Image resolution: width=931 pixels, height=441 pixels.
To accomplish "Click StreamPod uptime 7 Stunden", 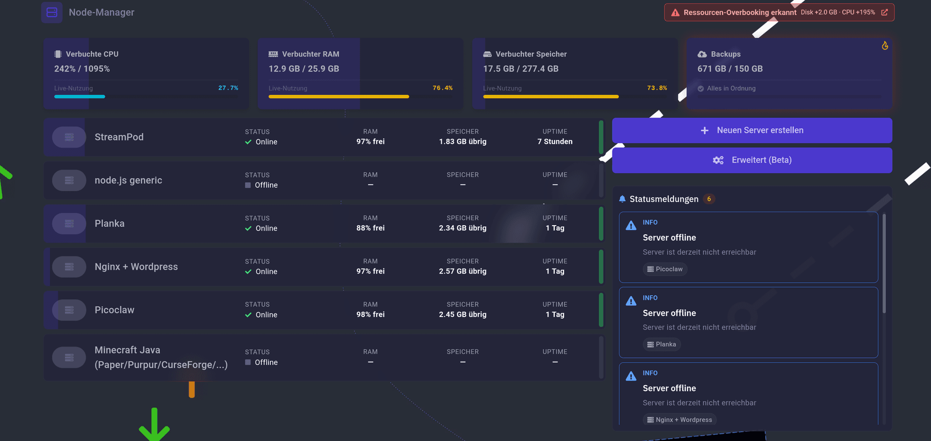I will coord(555,142).
